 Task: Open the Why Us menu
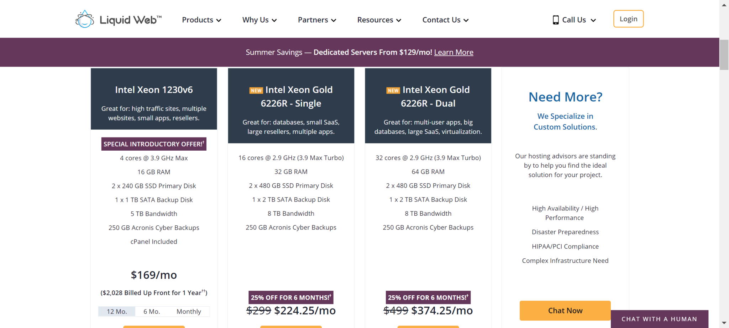(x=259, y=20)
